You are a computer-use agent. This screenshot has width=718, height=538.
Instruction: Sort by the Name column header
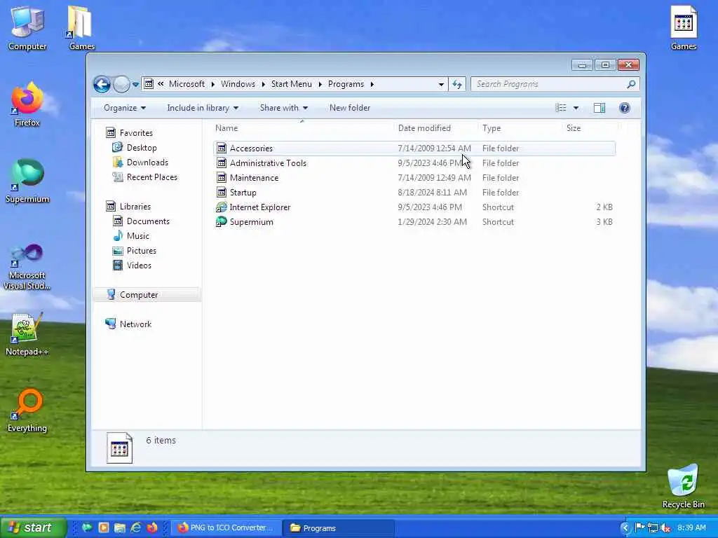pyautogui.click(x=226, y=128)
